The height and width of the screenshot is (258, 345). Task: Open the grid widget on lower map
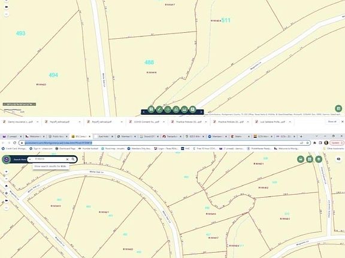(310, 159)
